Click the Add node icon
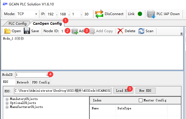 click(x=75, y=31)
